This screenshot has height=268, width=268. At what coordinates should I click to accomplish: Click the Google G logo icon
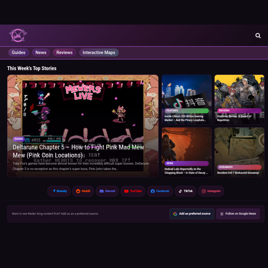(175, 214)
